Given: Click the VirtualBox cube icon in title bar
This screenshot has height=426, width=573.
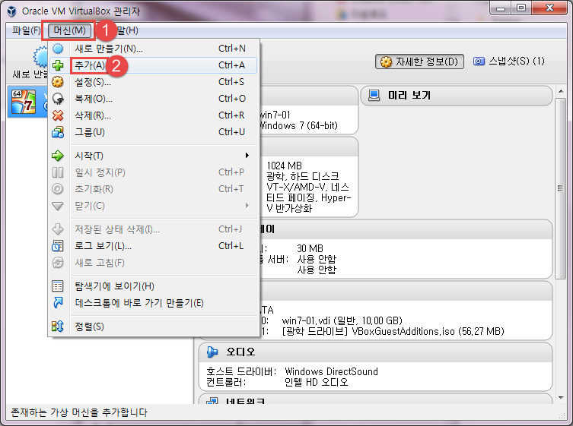Looking at the screenshot, I should tap(11, 11).
